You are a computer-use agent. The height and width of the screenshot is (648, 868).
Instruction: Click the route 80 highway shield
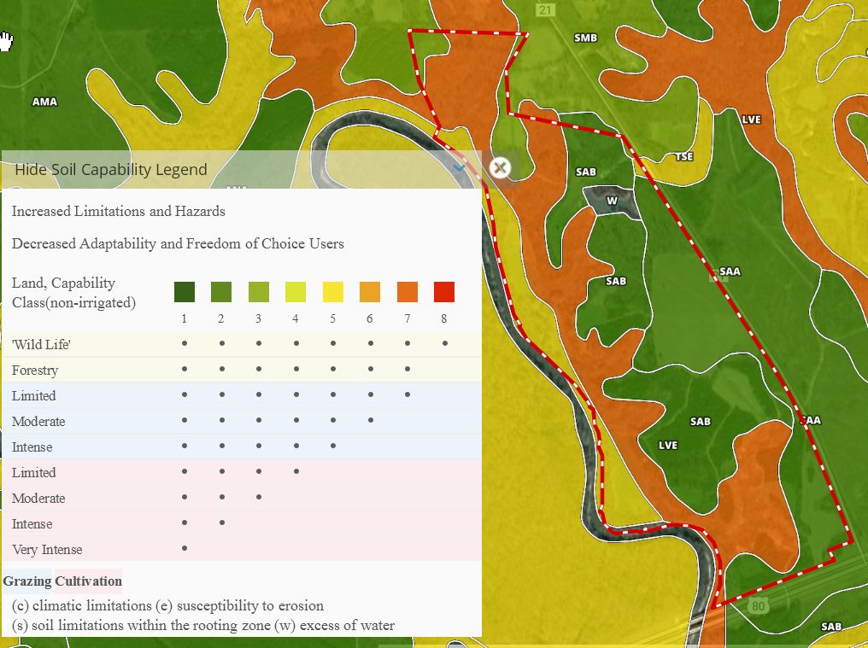pyautogui.click(x=757, y=606)
